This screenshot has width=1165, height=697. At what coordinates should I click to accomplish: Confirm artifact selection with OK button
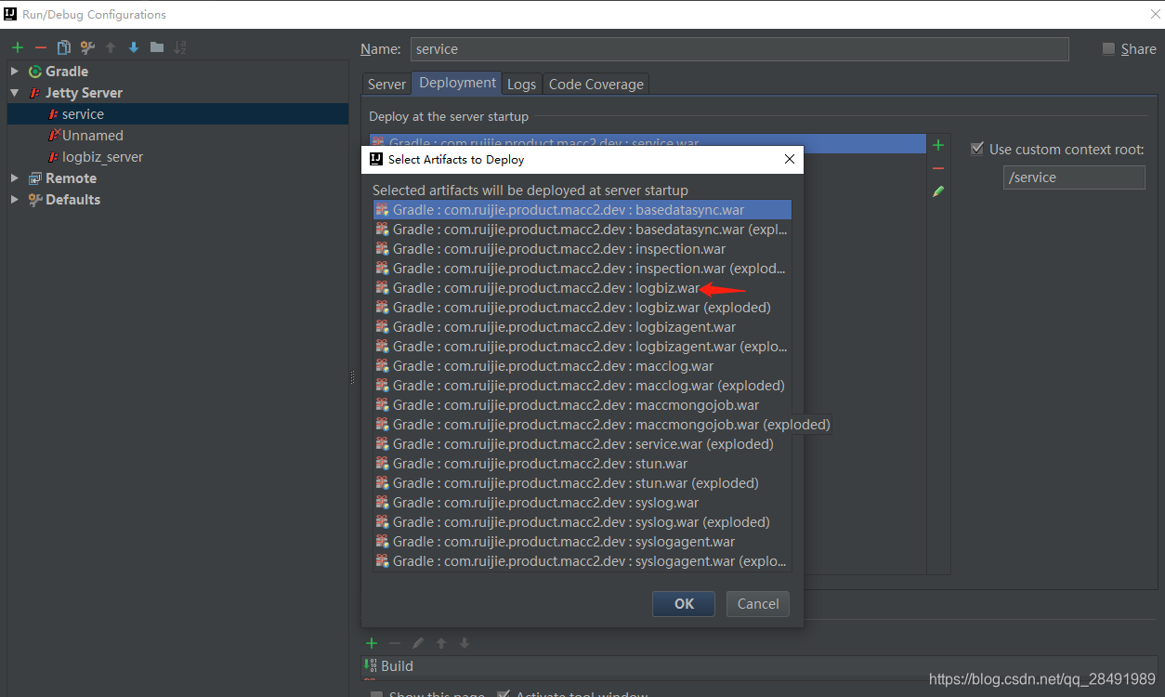pyautogui.click(x=683, y=603)
